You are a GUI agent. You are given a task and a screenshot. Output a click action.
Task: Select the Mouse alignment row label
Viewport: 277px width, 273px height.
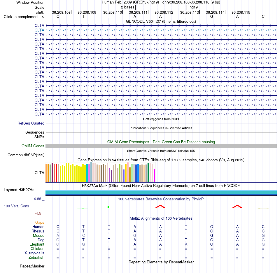(x=38, y=236)
